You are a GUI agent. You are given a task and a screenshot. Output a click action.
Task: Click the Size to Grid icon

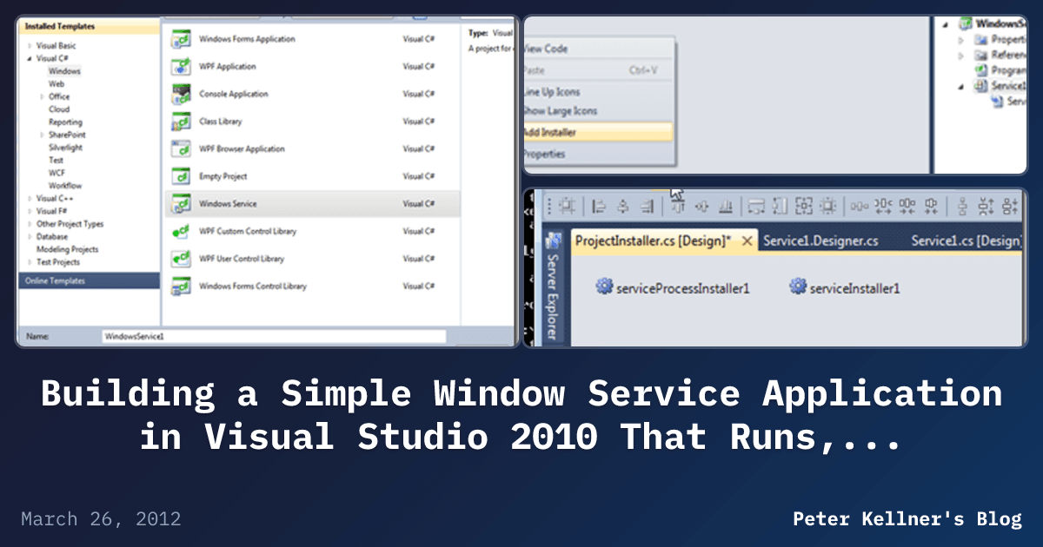(828, 207)
